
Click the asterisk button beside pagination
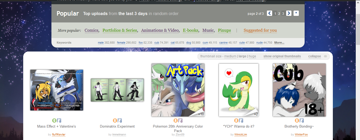[x=296, y=13]
